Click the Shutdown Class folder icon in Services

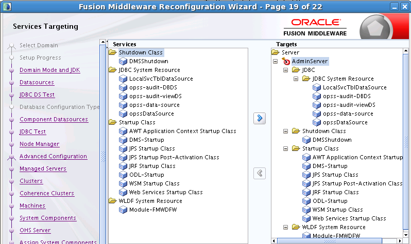point(113,52)
